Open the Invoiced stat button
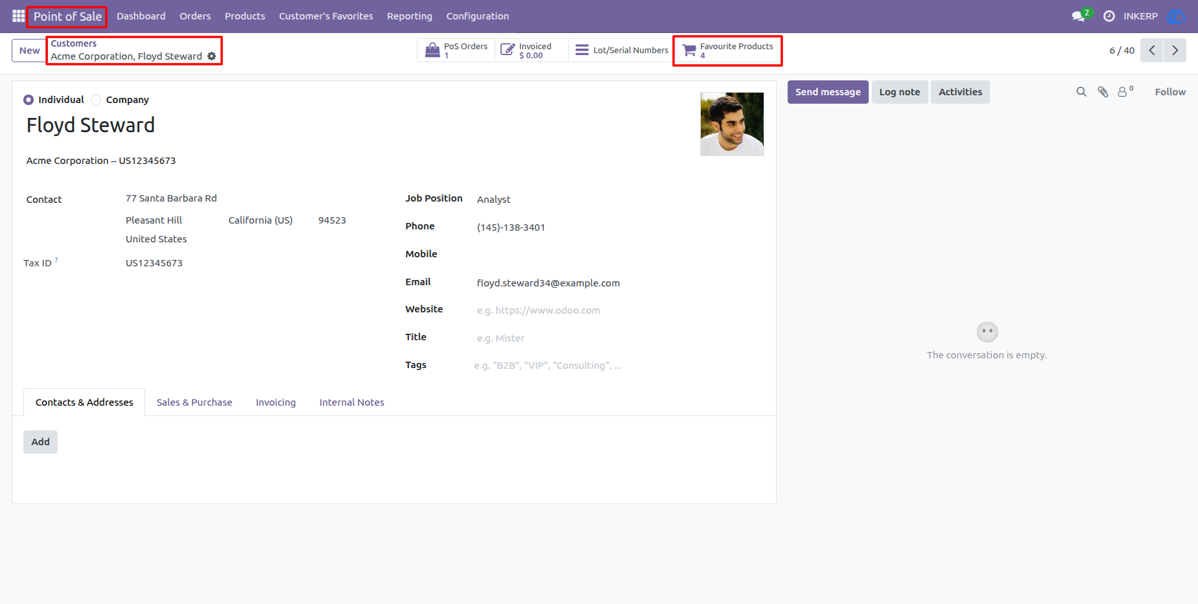 click(532, 51)
